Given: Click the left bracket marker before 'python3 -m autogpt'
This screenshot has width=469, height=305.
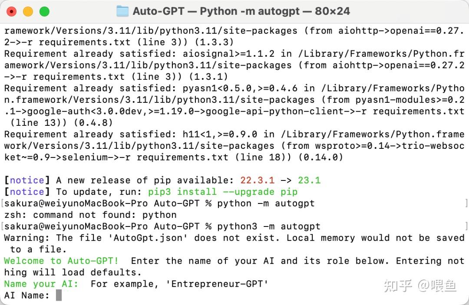Looking at the screenshot, I should click(3, 226).
